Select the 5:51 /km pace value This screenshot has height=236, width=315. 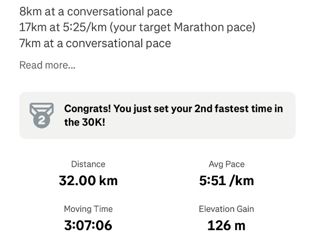pyautogui.click(x=226, y=181)
